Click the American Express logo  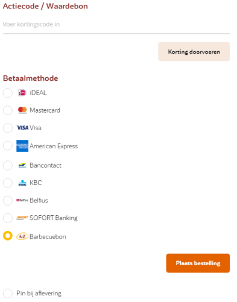(22, 146)
